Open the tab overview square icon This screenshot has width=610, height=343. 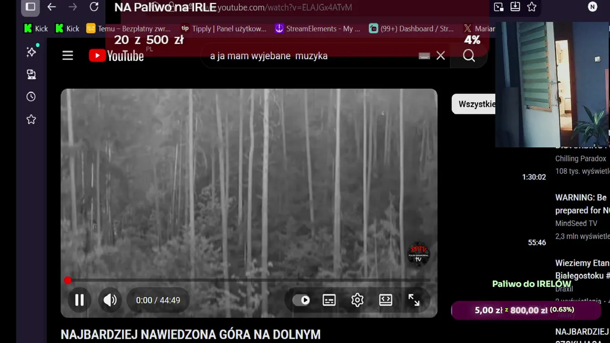click(30, 7)
